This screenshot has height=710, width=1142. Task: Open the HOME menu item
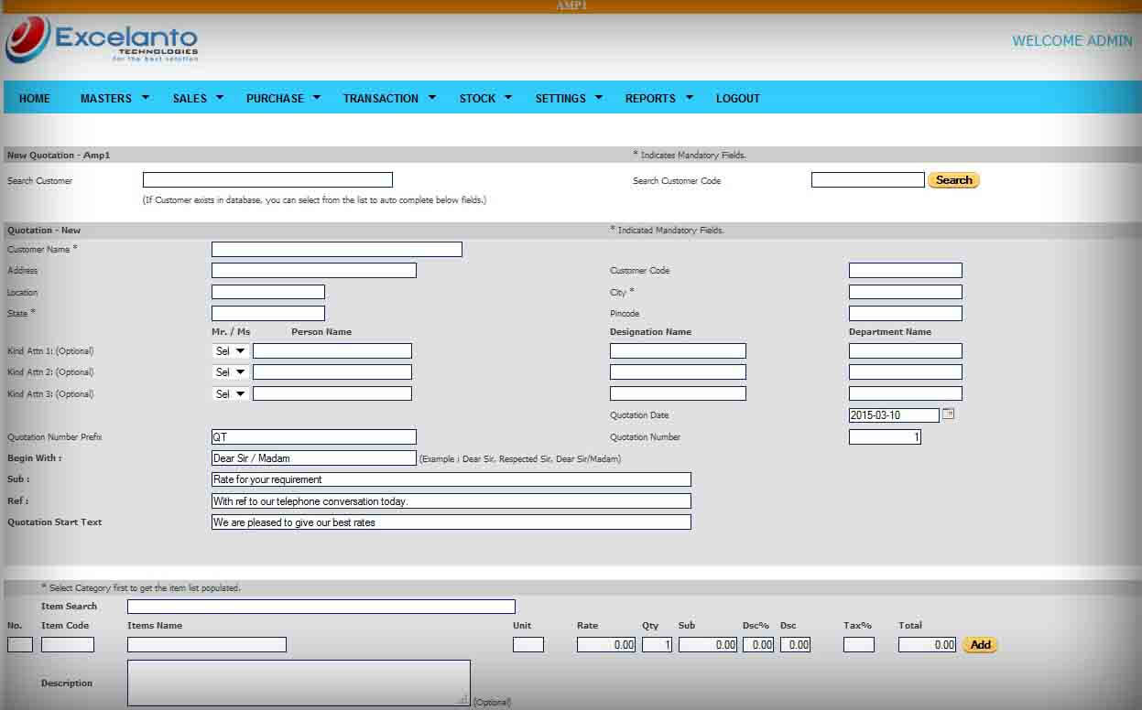(x=33, y=98)
